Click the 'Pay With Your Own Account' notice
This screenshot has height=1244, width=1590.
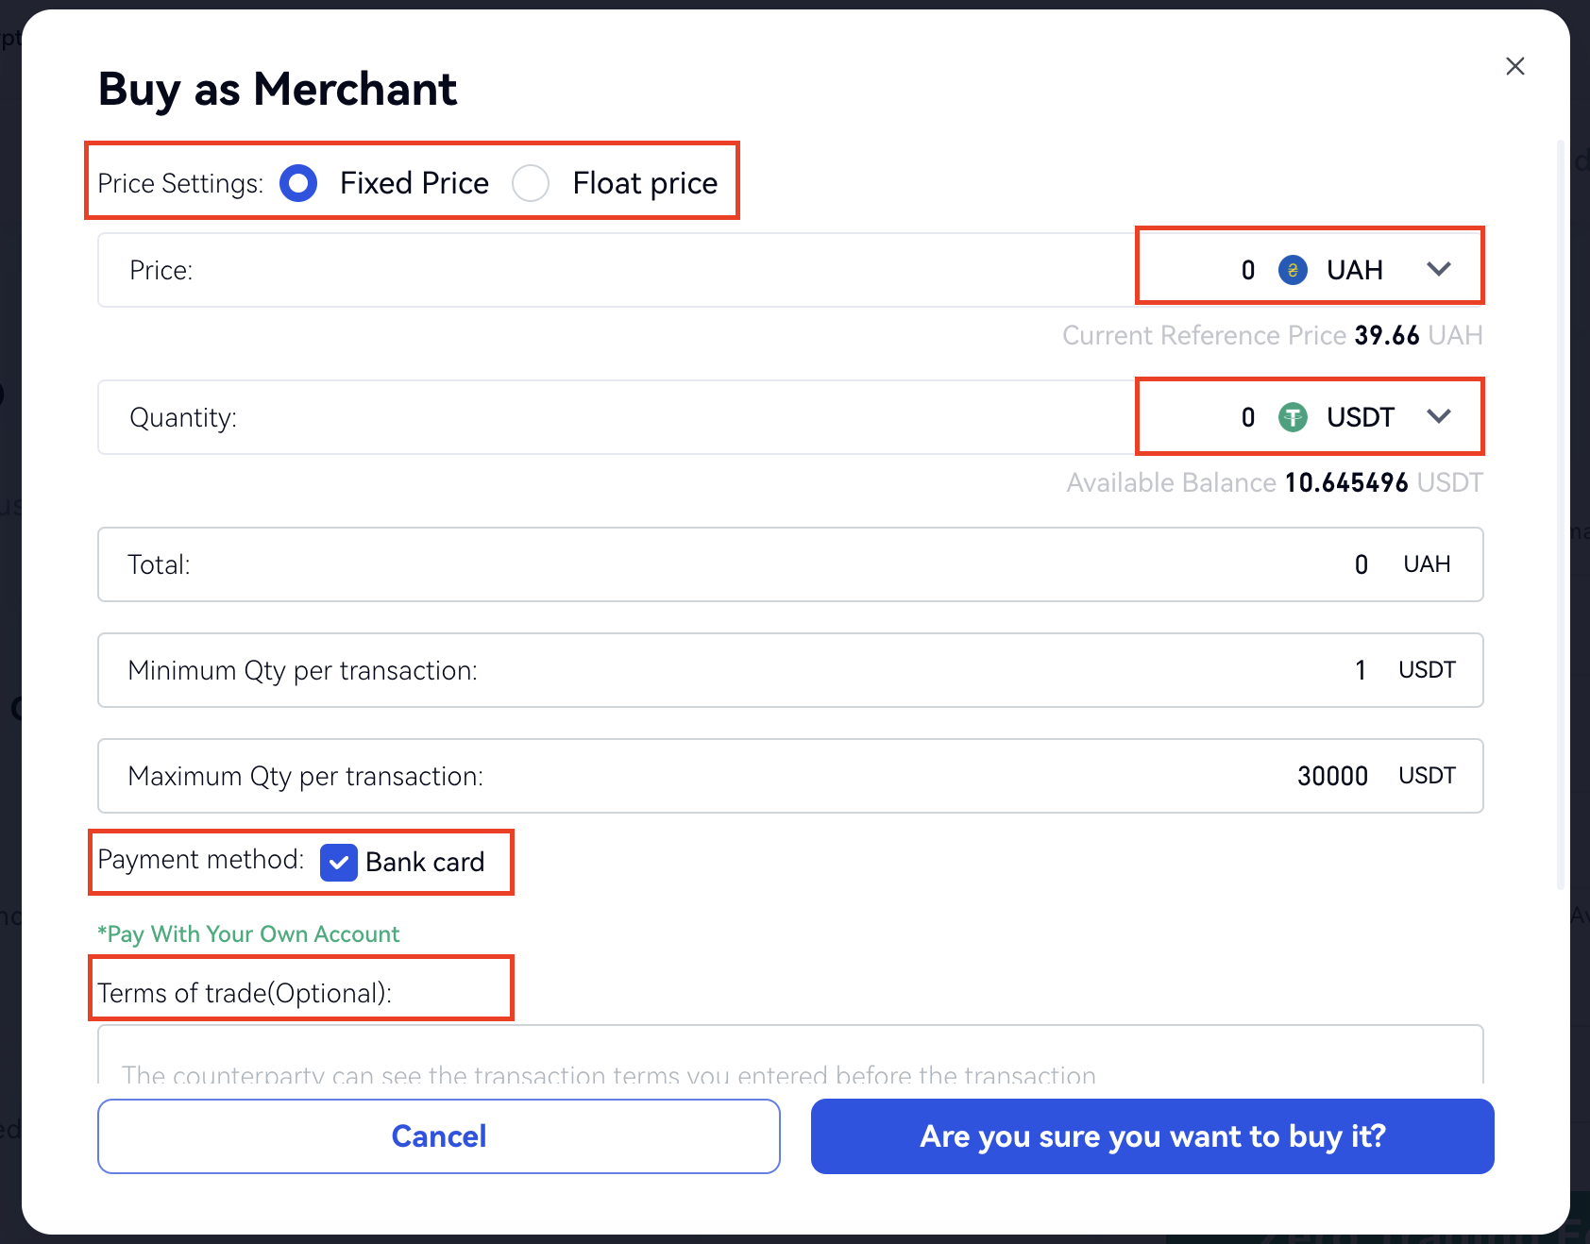[249, 933]
